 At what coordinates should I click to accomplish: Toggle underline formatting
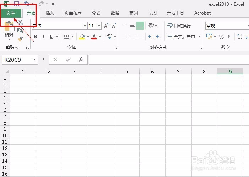tap(51, 37)
